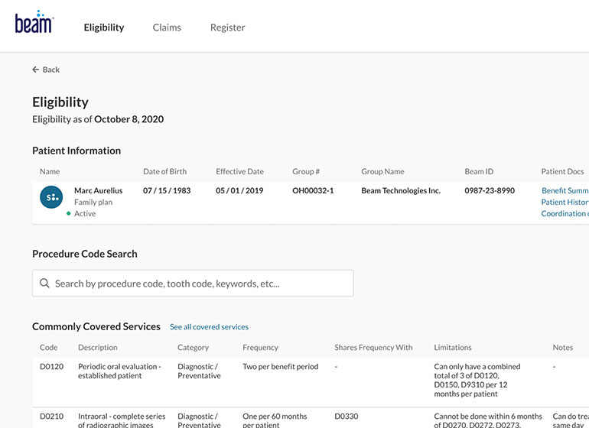Select the D0210 procedure code row

(x=52, y=417)
